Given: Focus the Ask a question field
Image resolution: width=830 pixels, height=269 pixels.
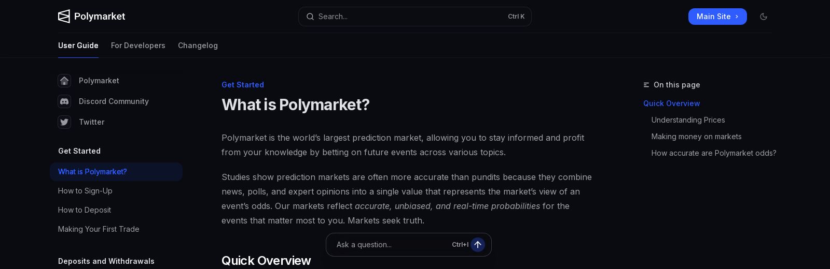Looking at the screenshot, I should (389, 245).
